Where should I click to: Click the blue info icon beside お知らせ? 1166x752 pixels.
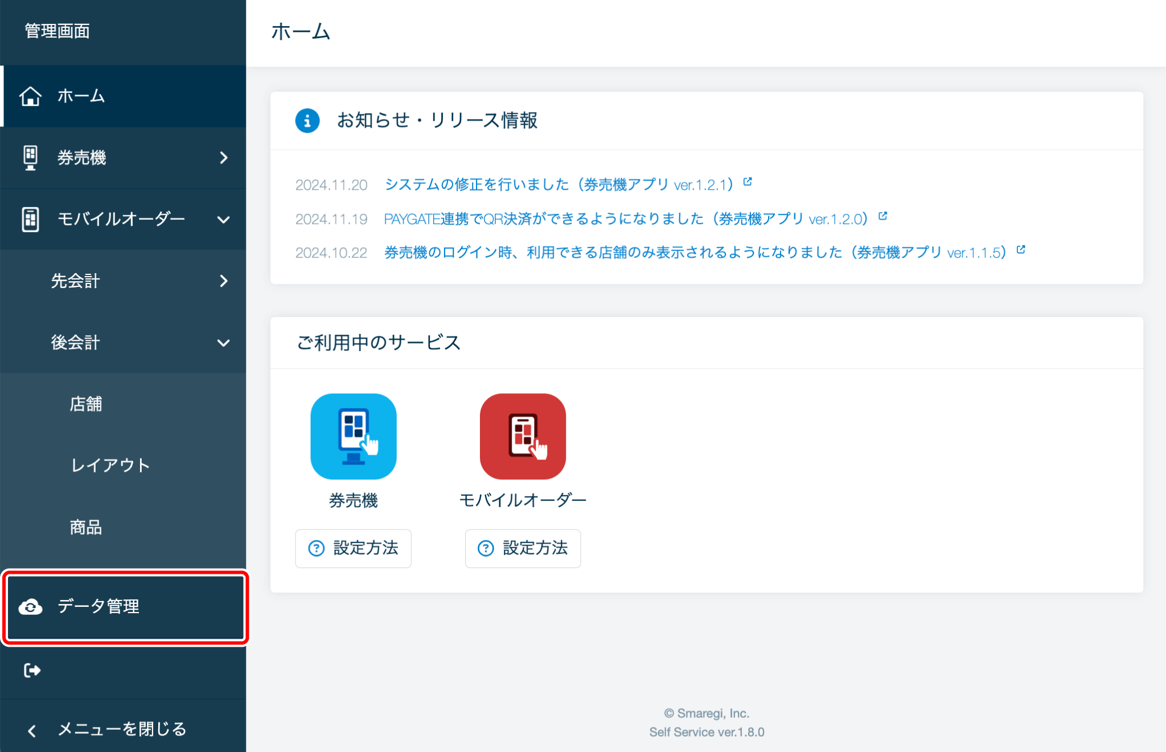307,121
